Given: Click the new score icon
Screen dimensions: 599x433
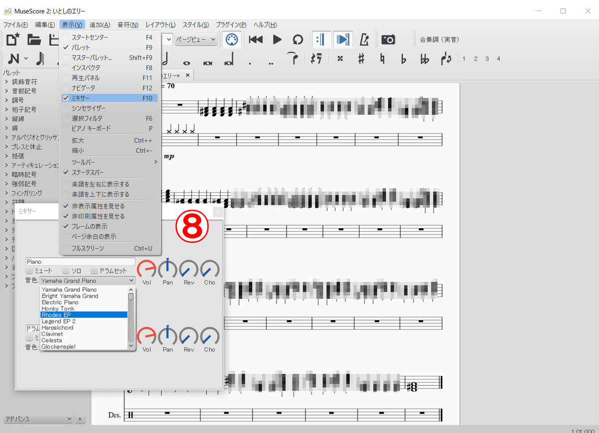Looking at the screenshot, I should (13, 39).
